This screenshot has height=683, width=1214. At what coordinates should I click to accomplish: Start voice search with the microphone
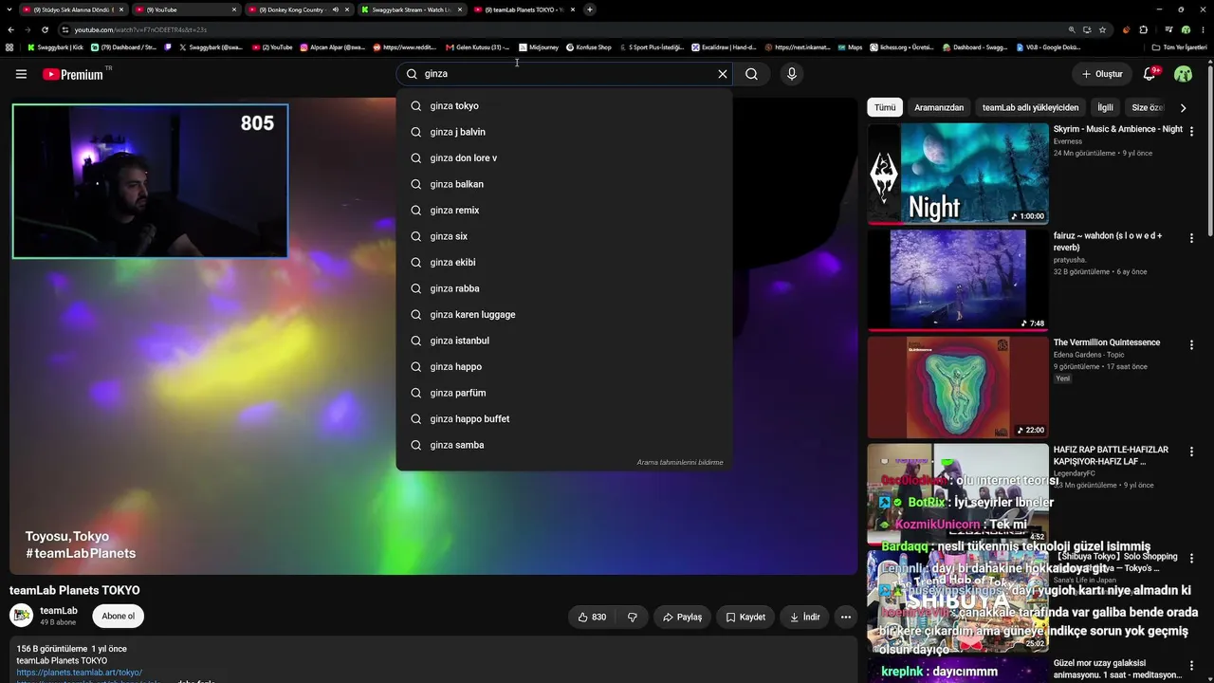coord(792,74)
